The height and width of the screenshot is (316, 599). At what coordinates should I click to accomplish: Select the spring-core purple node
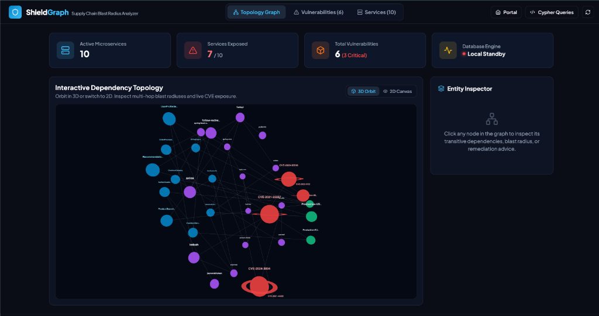point(228,147)
